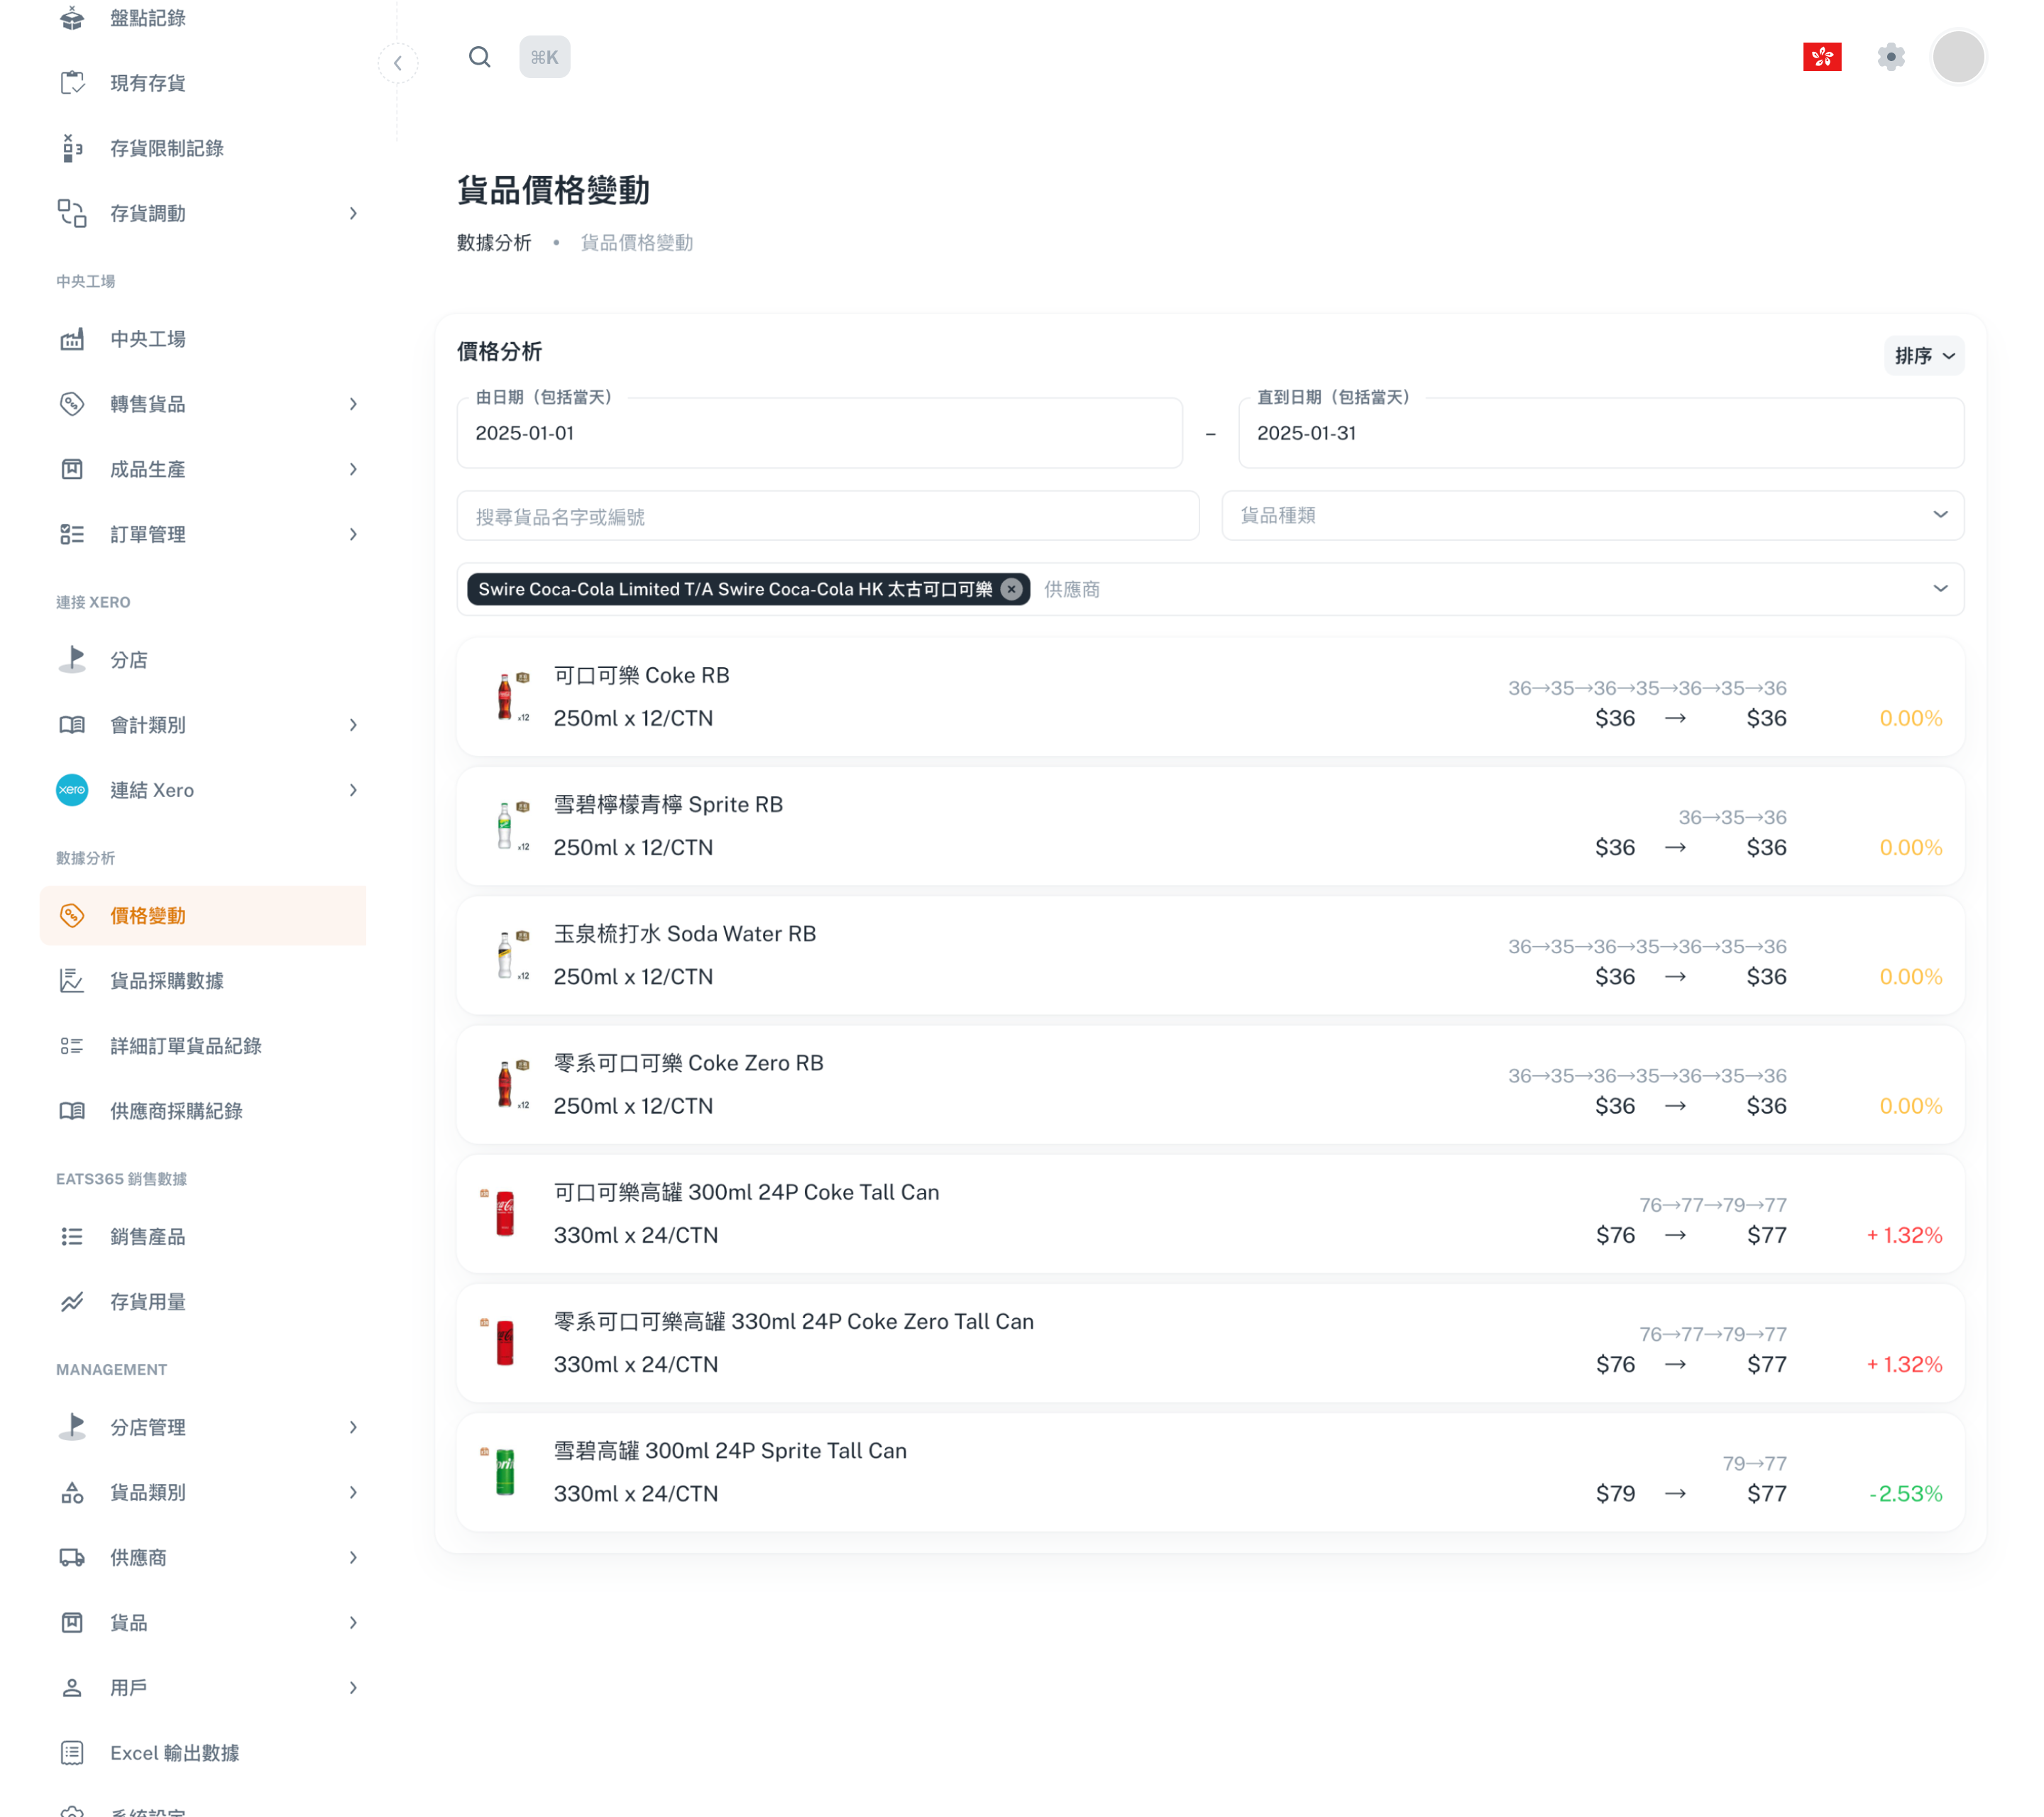Open the 零系可口可樂 Coke Zero RB row
Image resolution: width=2044 pixels, height=1817 pixels.
click(1210, 1085)
